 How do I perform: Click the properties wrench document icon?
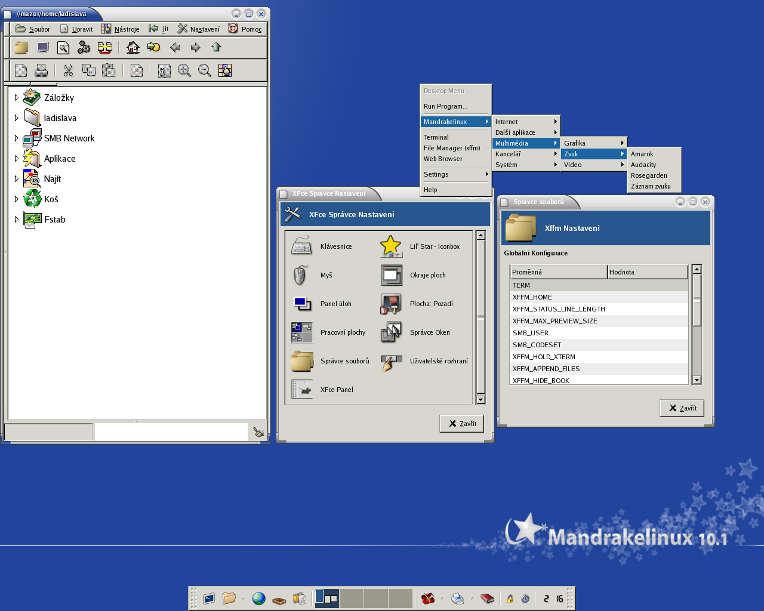pyautogui.click(x=164, y=70)
